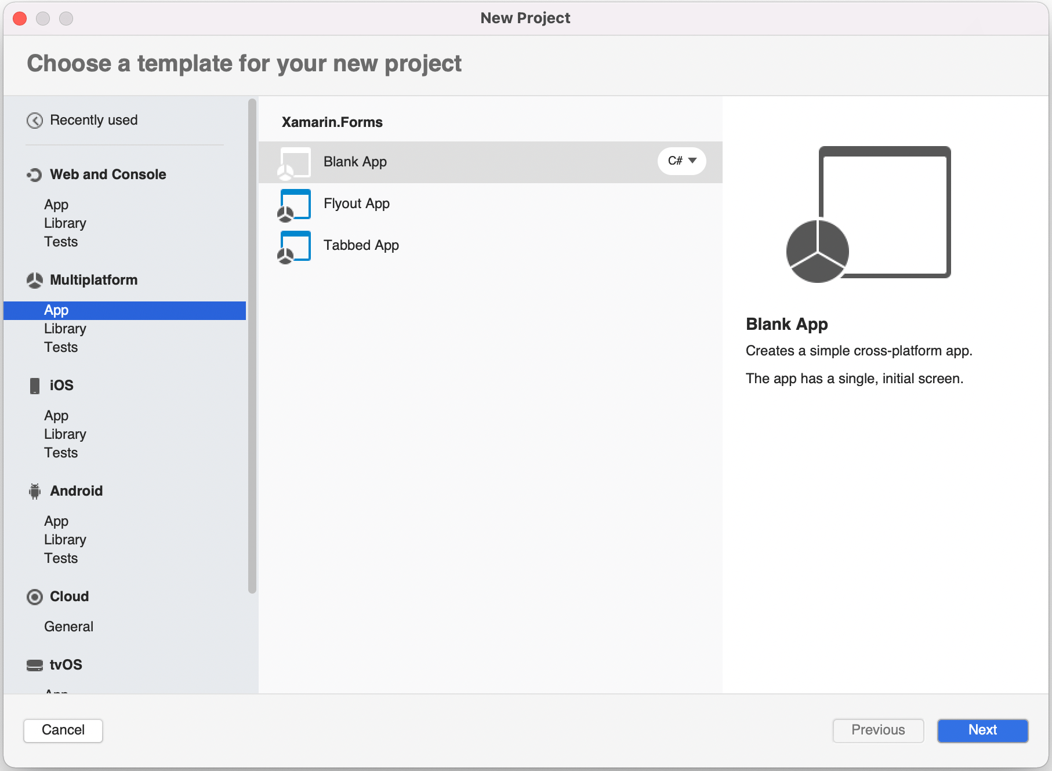
Task: Click the Android robot icon
Action: click(x=35, y=491)
